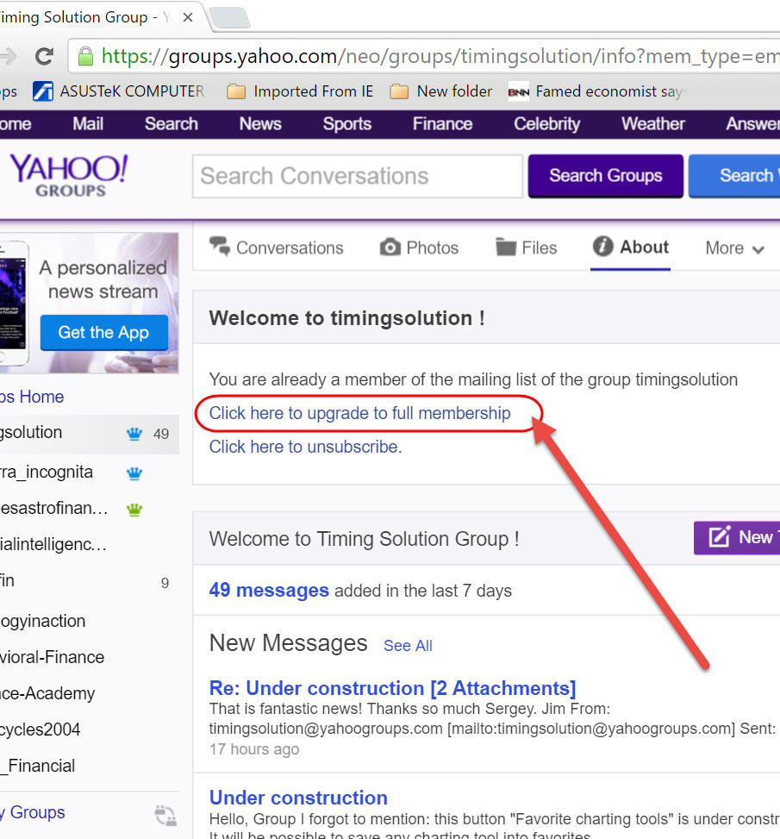
Task: Click the unsubscribe link
Action: point(303,447)
